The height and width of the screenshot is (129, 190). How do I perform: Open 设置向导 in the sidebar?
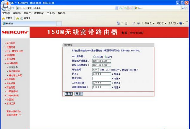[x=11, y=47]
